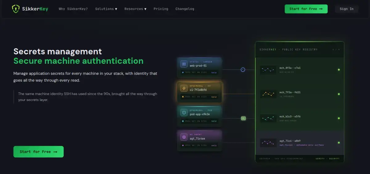This screenshot has width=370, height=174.
Task: Click the green status dot for mch_b1c3··e5f6
Action: click(x=339, y=118)
